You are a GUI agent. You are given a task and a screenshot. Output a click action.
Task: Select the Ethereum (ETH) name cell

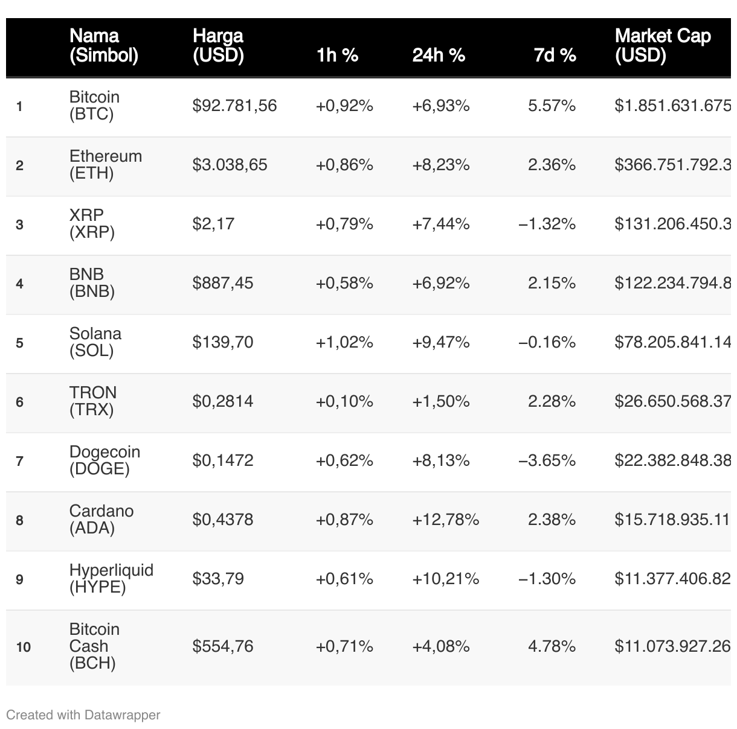(x=105, y=165)
